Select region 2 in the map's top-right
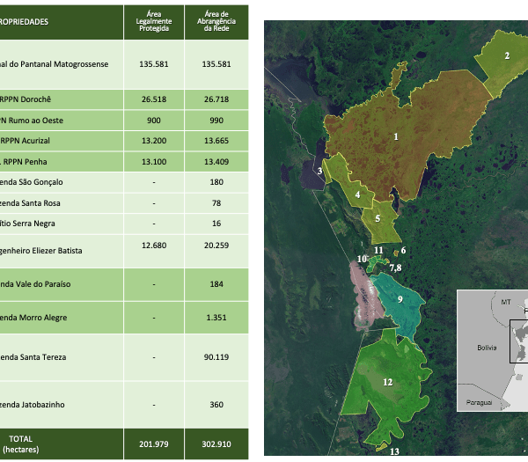 point(507,55)
